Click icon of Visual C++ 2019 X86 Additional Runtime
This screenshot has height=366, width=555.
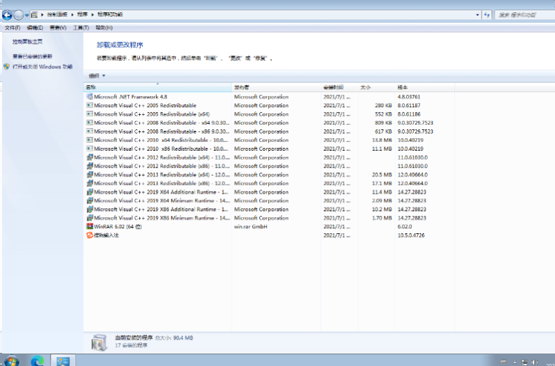[89, 209]
